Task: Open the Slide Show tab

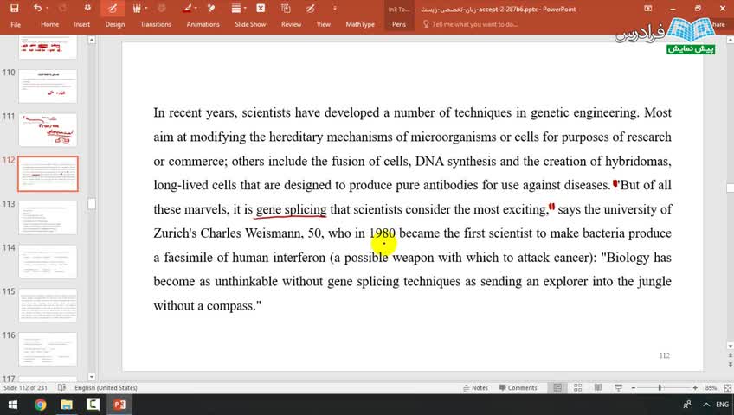Action: coord(250,24)
